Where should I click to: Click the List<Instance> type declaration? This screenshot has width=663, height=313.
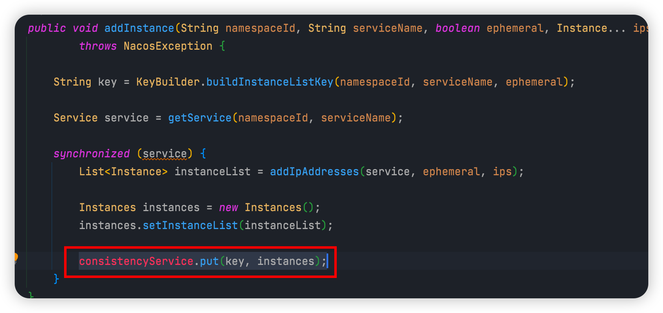pos(123,172)
